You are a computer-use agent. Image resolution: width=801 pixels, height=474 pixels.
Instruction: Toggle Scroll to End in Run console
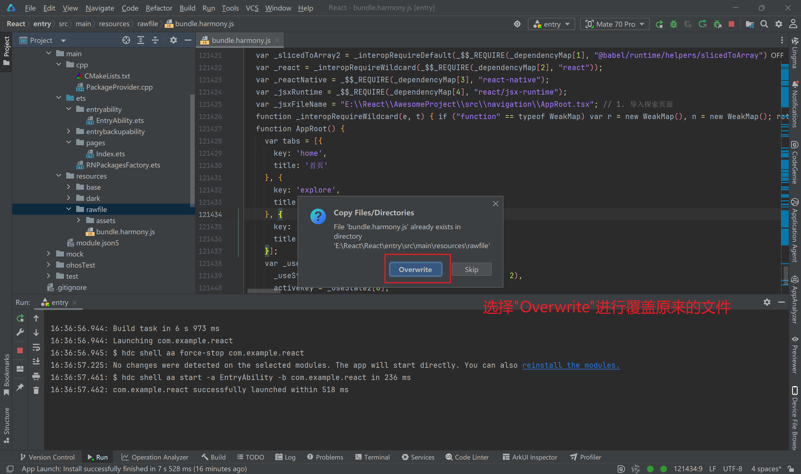pos(36,361)
